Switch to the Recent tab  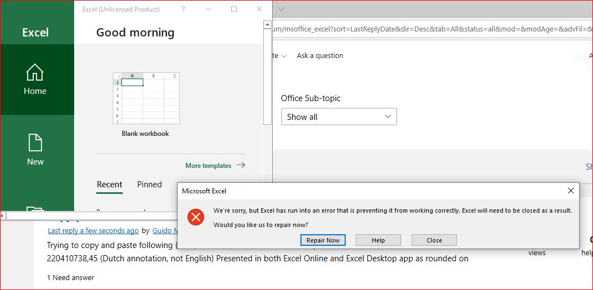[x=110, y=184]
